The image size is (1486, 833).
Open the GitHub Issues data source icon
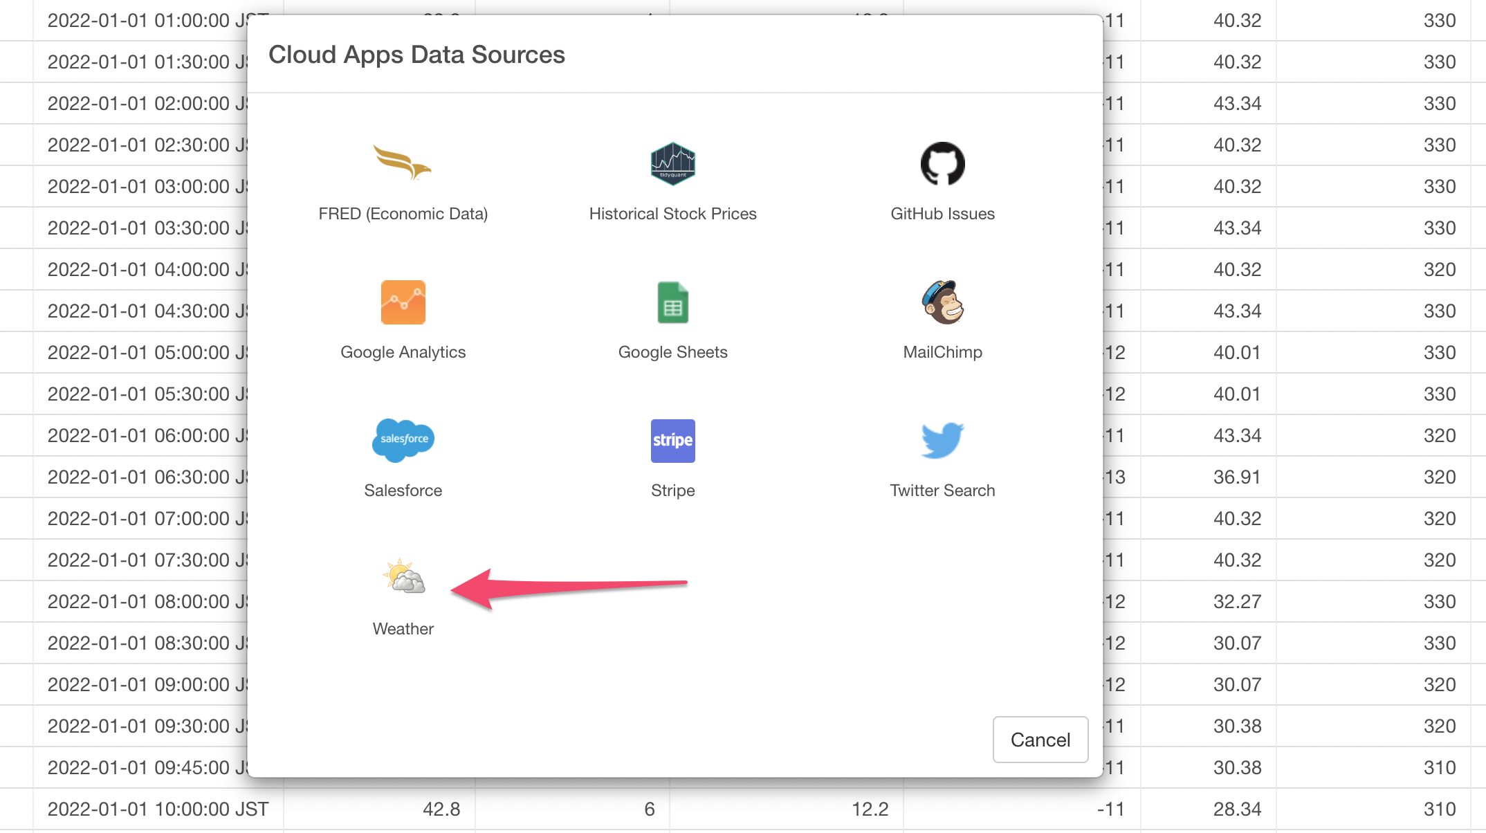(942, 164)
